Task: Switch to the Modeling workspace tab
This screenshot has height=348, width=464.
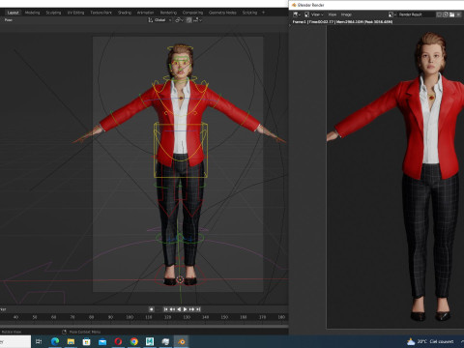Action: click(x=32, y=13)
